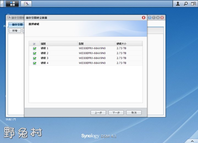Uncheck the checkbox for 硬碟 4
This screenshot has height=143, width=198.
click(x=34, y=63)
